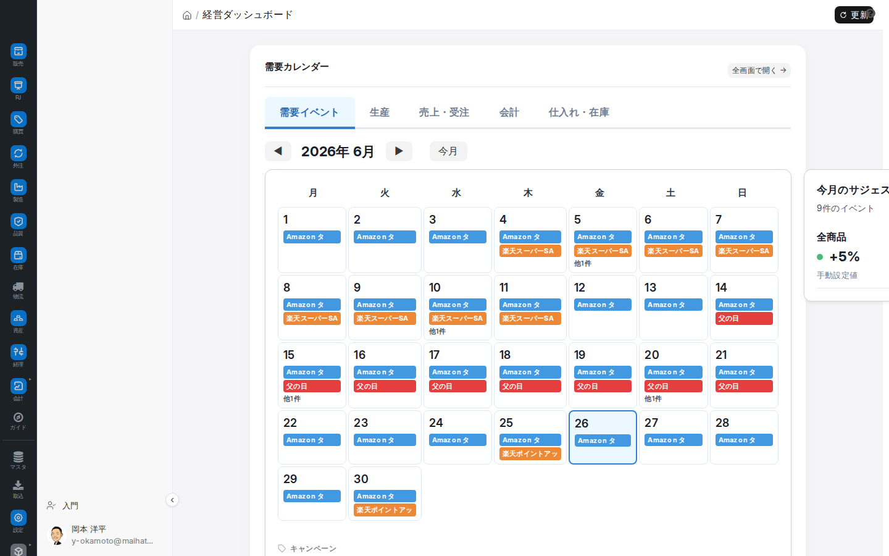Click 父の日 event on June 14
This screenshot has height=556, width=889.
pyautogui.click(x=744, y=319)
